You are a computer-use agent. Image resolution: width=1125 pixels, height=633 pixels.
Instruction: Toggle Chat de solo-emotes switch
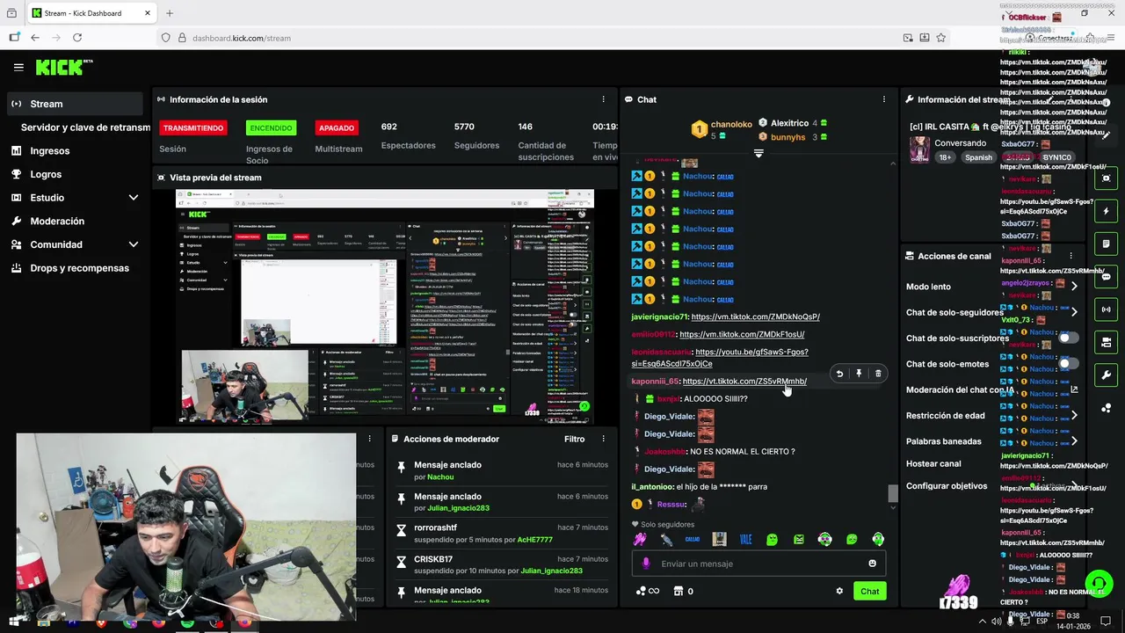(1068, 363)
